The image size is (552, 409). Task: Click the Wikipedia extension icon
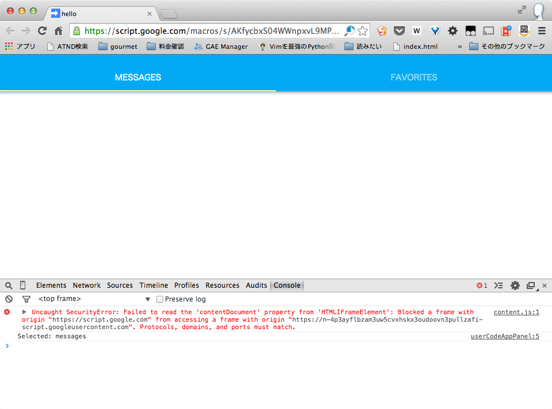click(416, 30)
